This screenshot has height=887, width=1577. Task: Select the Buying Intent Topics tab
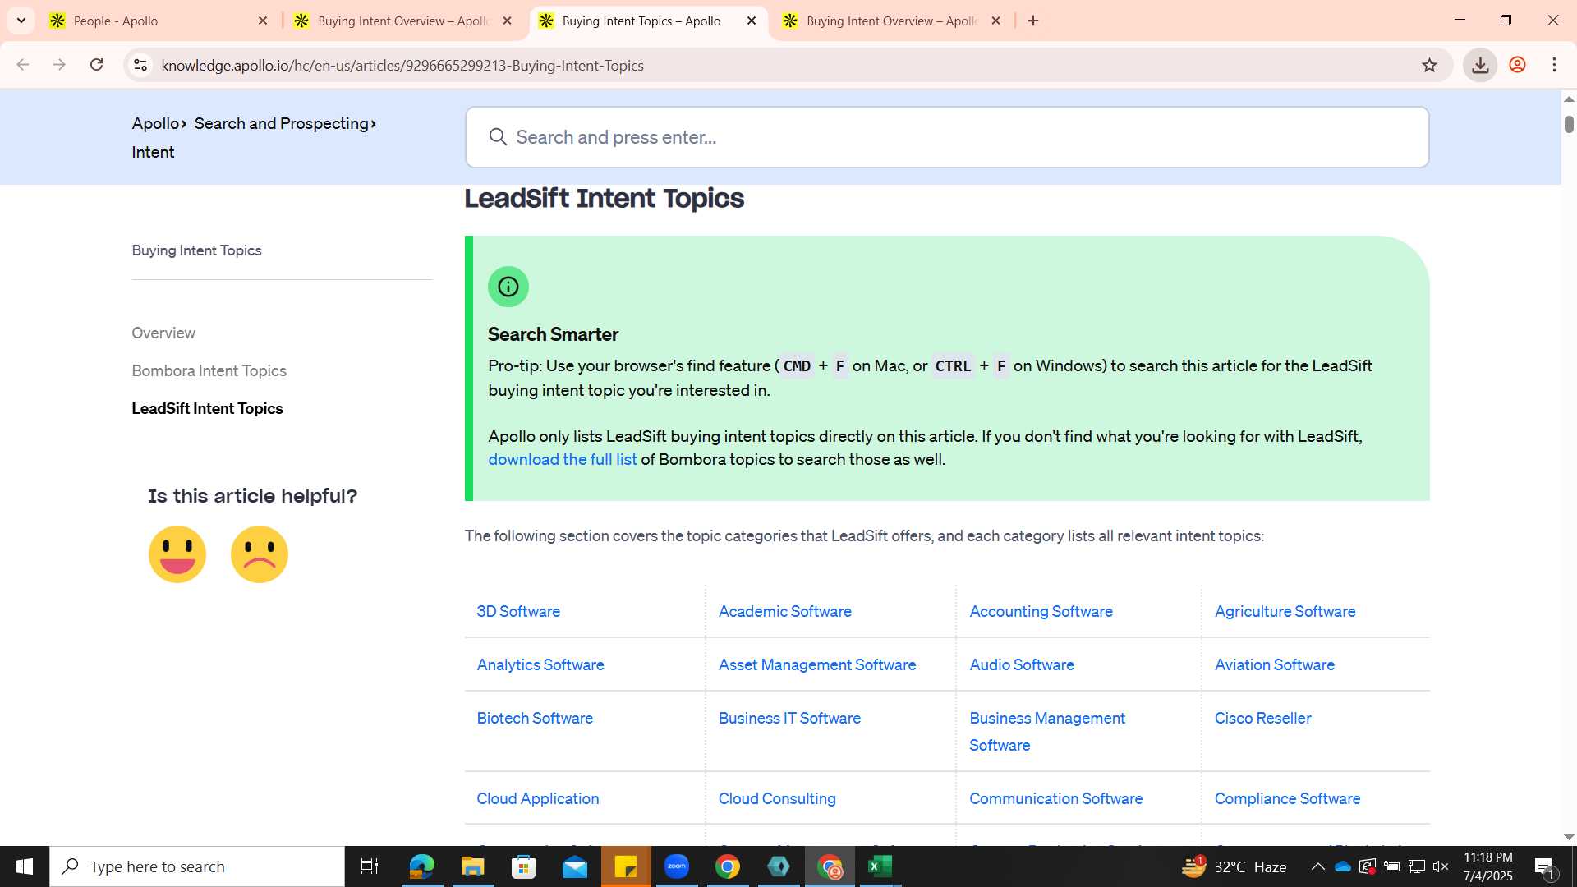(647, 21)
